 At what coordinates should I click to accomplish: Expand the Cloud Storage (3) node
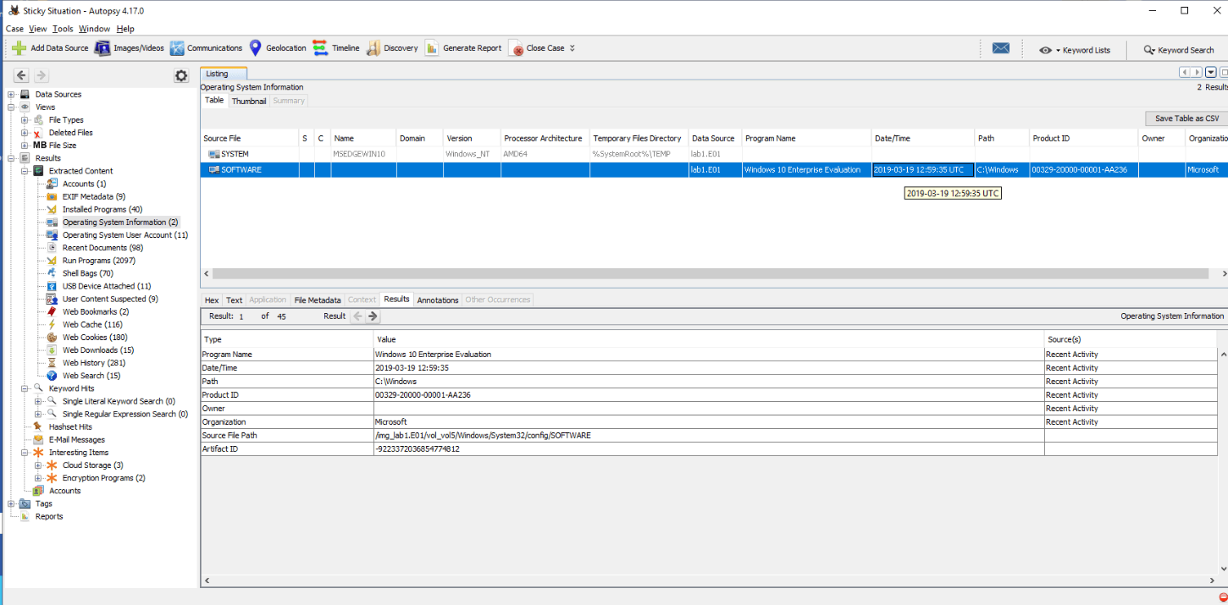[38, 465]
